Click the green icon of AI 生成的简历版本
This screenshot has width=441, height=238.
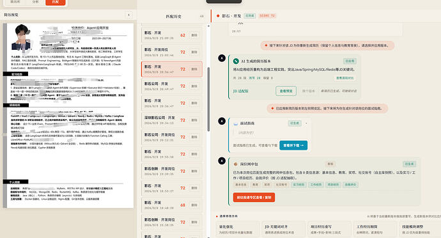(236, 61)
